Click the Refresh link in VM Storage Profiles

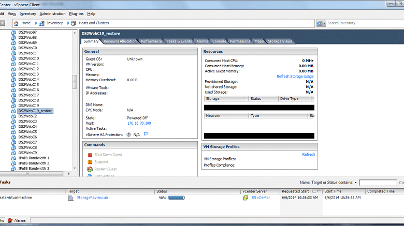(308, 155)
